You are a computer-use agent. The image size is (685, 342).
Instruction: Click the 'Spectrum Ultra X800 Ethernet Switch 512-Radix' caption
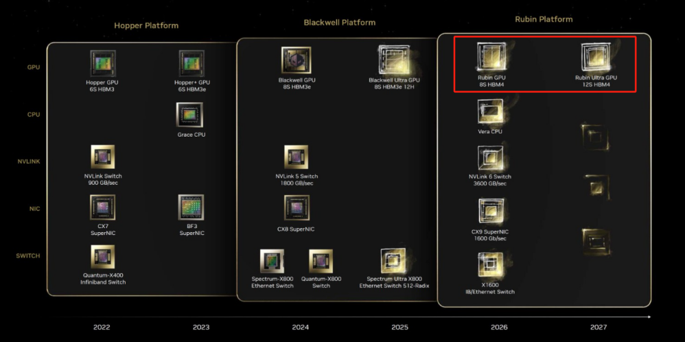tap(395, 282)
